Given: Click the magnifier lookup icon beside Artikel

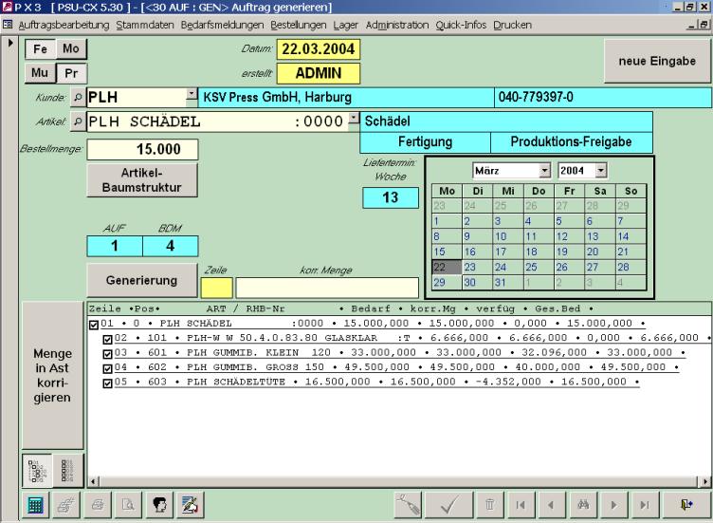Looking at the screenshot, I should (x=76, y=121).
